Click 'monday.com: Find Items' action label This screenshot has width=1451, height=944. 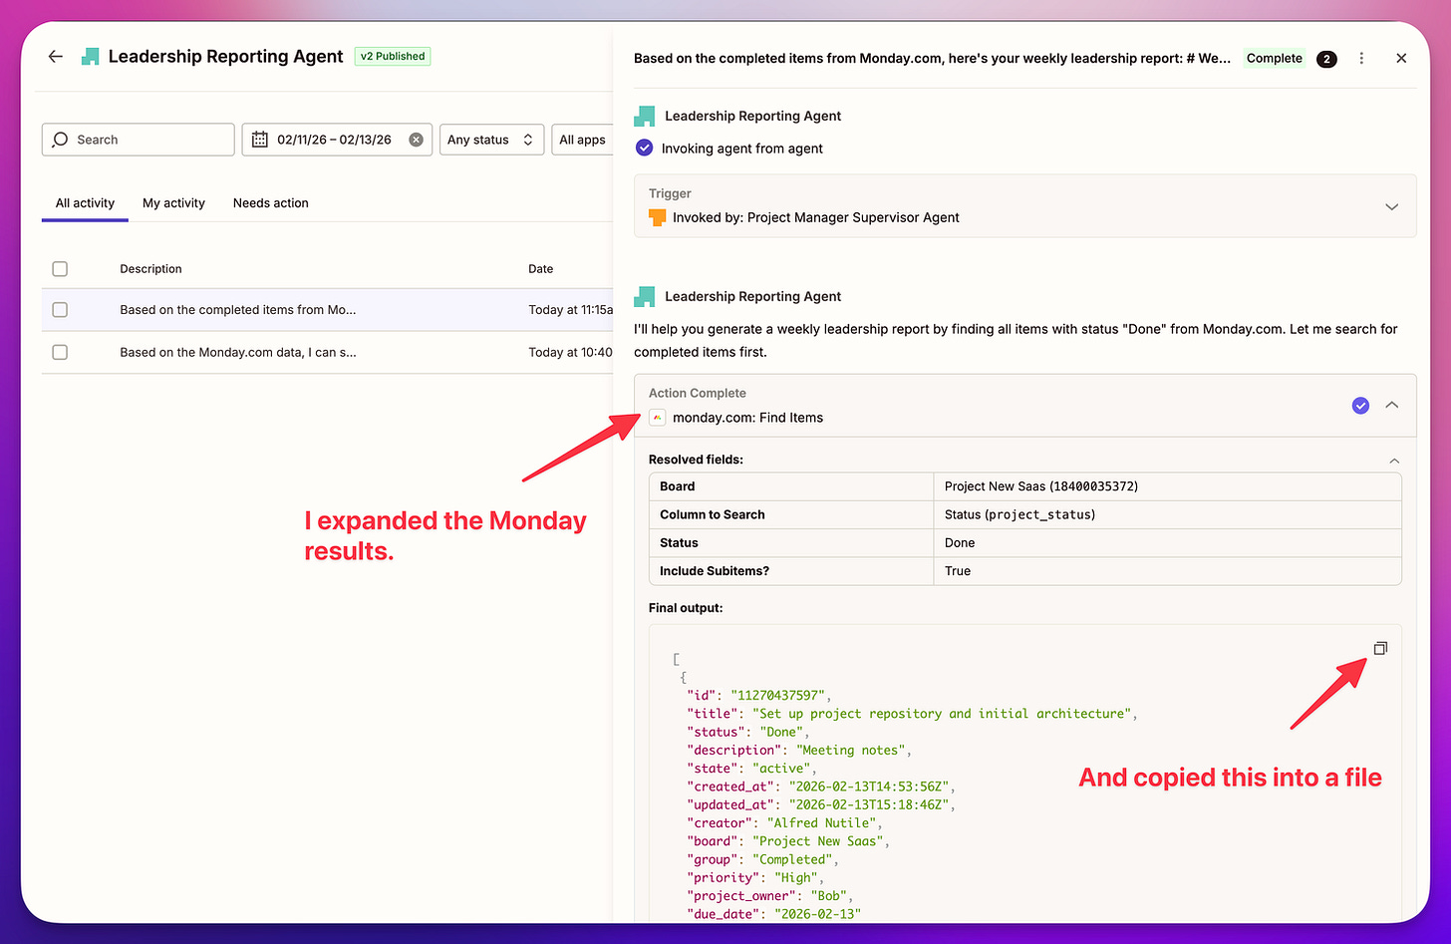[747, 418]
